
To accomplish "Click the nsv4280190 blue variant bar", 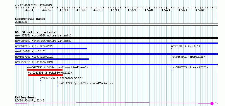I will click(x=116, y=43).
